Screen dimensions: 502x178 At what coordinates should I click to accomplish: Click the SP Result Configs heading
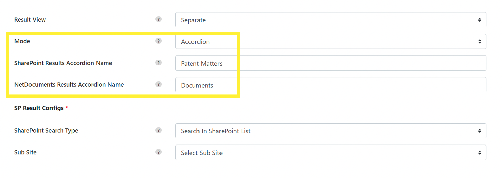(x=39, y=108)
